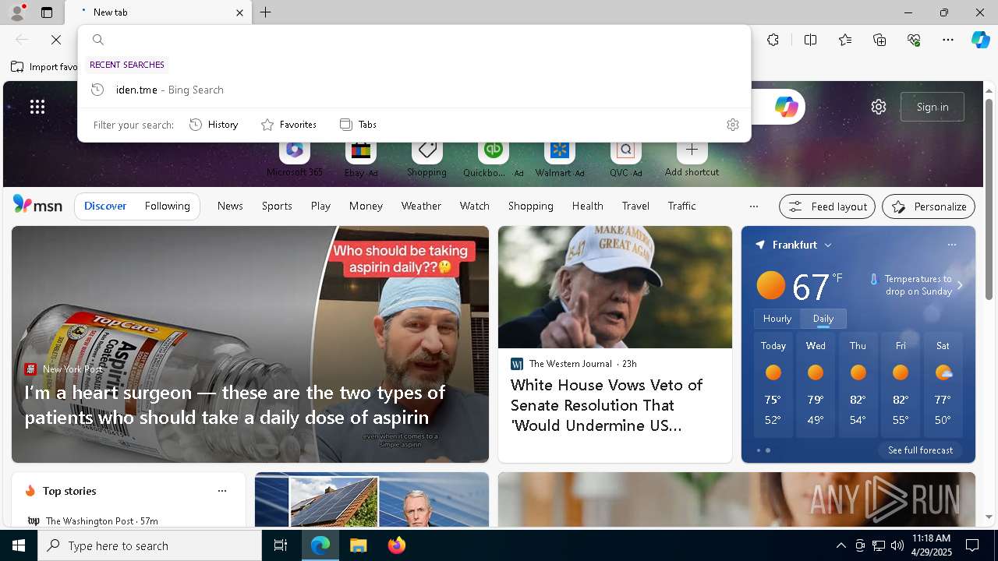Open Quickbooks shortcut tile
The height and width of the screenshot is (561, 998).
point(493,158)
